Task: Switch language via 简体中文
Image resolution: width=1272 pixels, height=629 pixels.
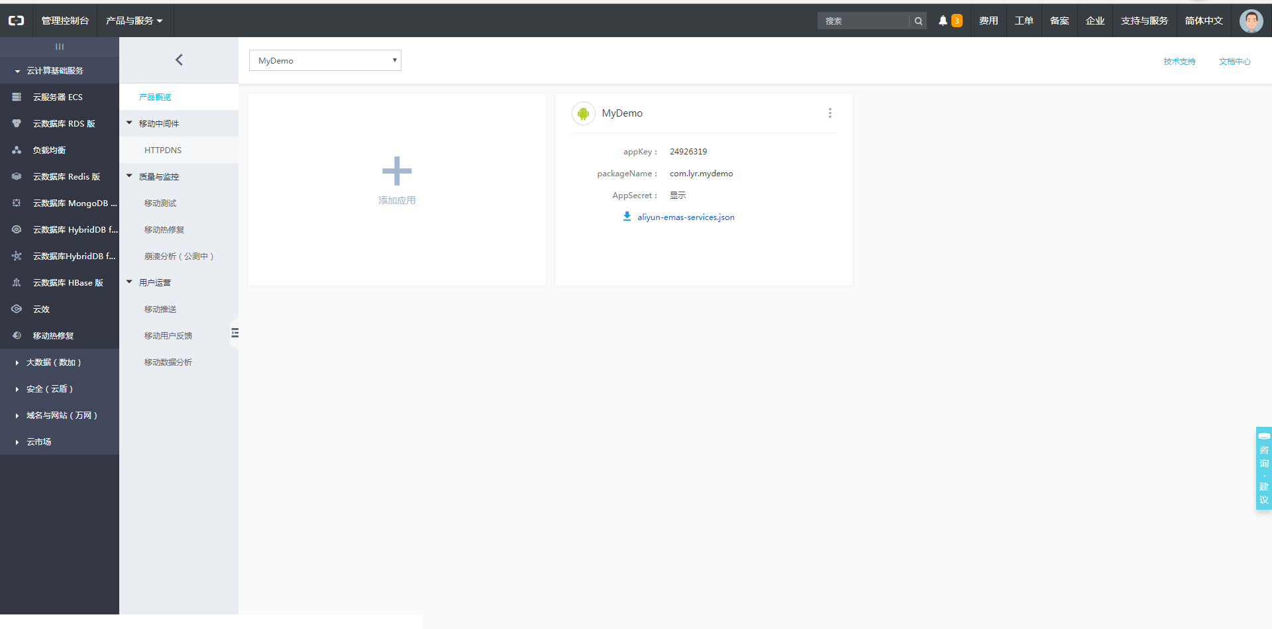Action: [1204, 21]
